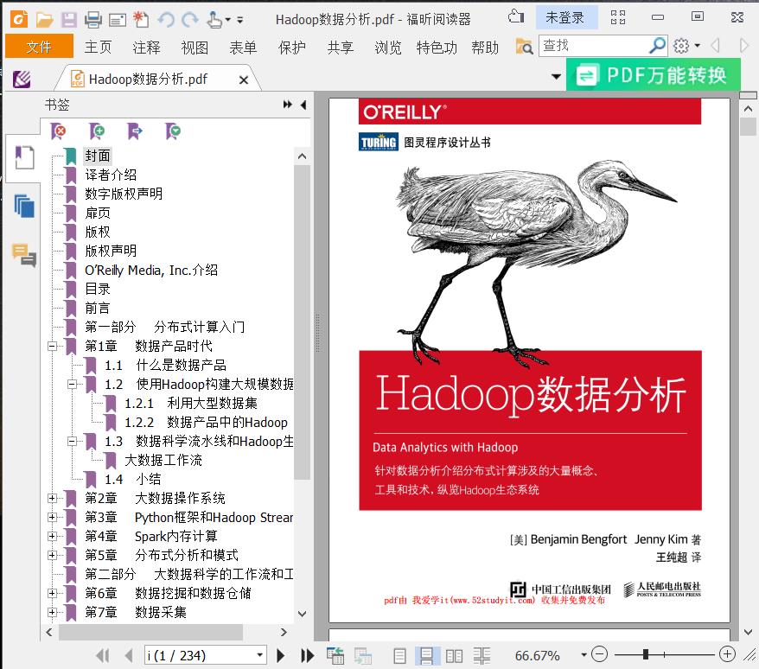Image resolution: width=759 pixels, height=669 pixels.
Task: Open the 文件 menu
Action: 39,47
